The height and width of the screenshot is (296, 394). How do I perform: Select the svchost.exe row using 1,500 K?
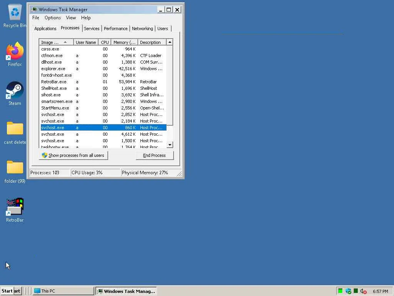[103, 140]
